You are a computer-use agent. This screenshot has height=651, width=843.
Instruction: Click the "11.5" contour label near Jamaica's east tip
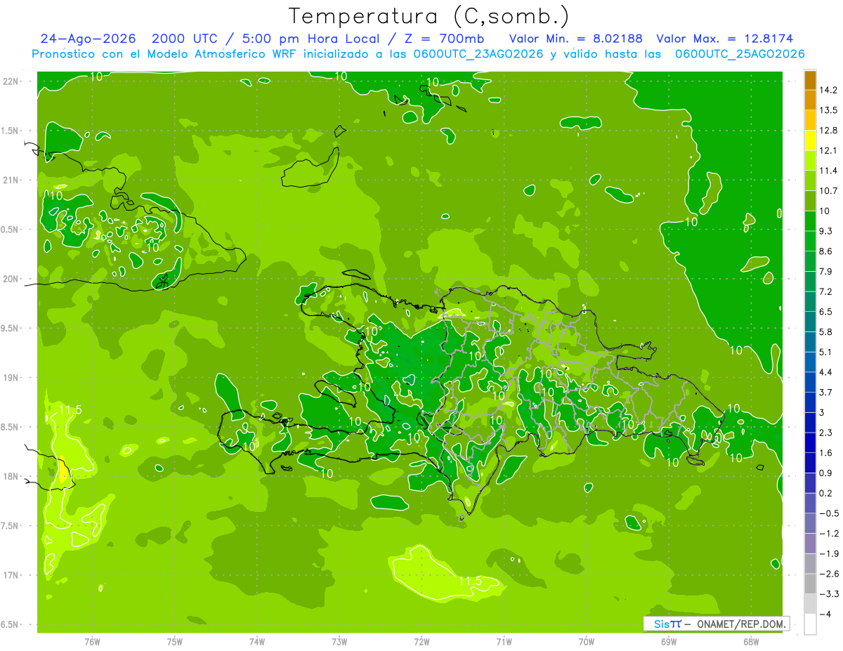[71, 409]
